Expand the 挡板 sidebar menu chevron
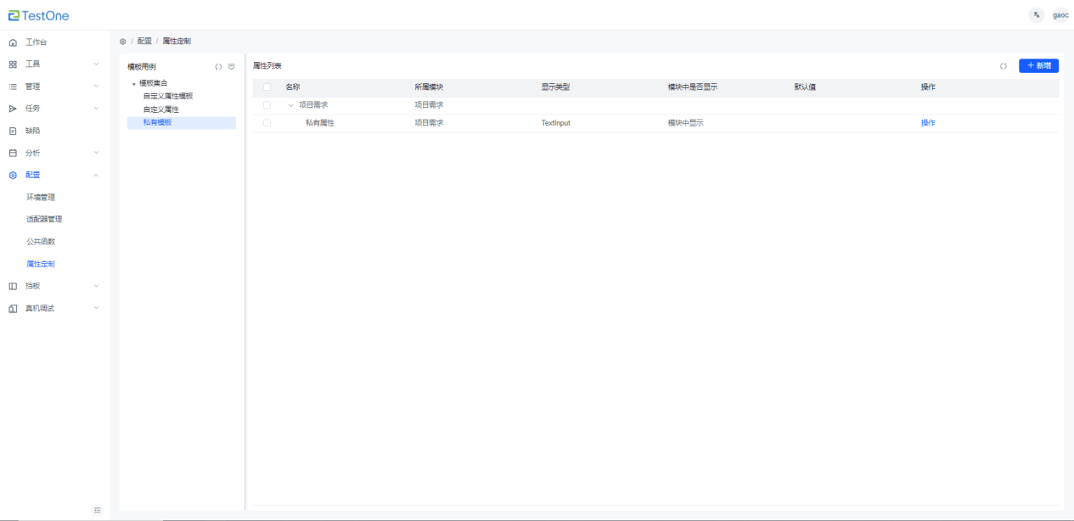1074x521 pixels. [x=96, y=286]
